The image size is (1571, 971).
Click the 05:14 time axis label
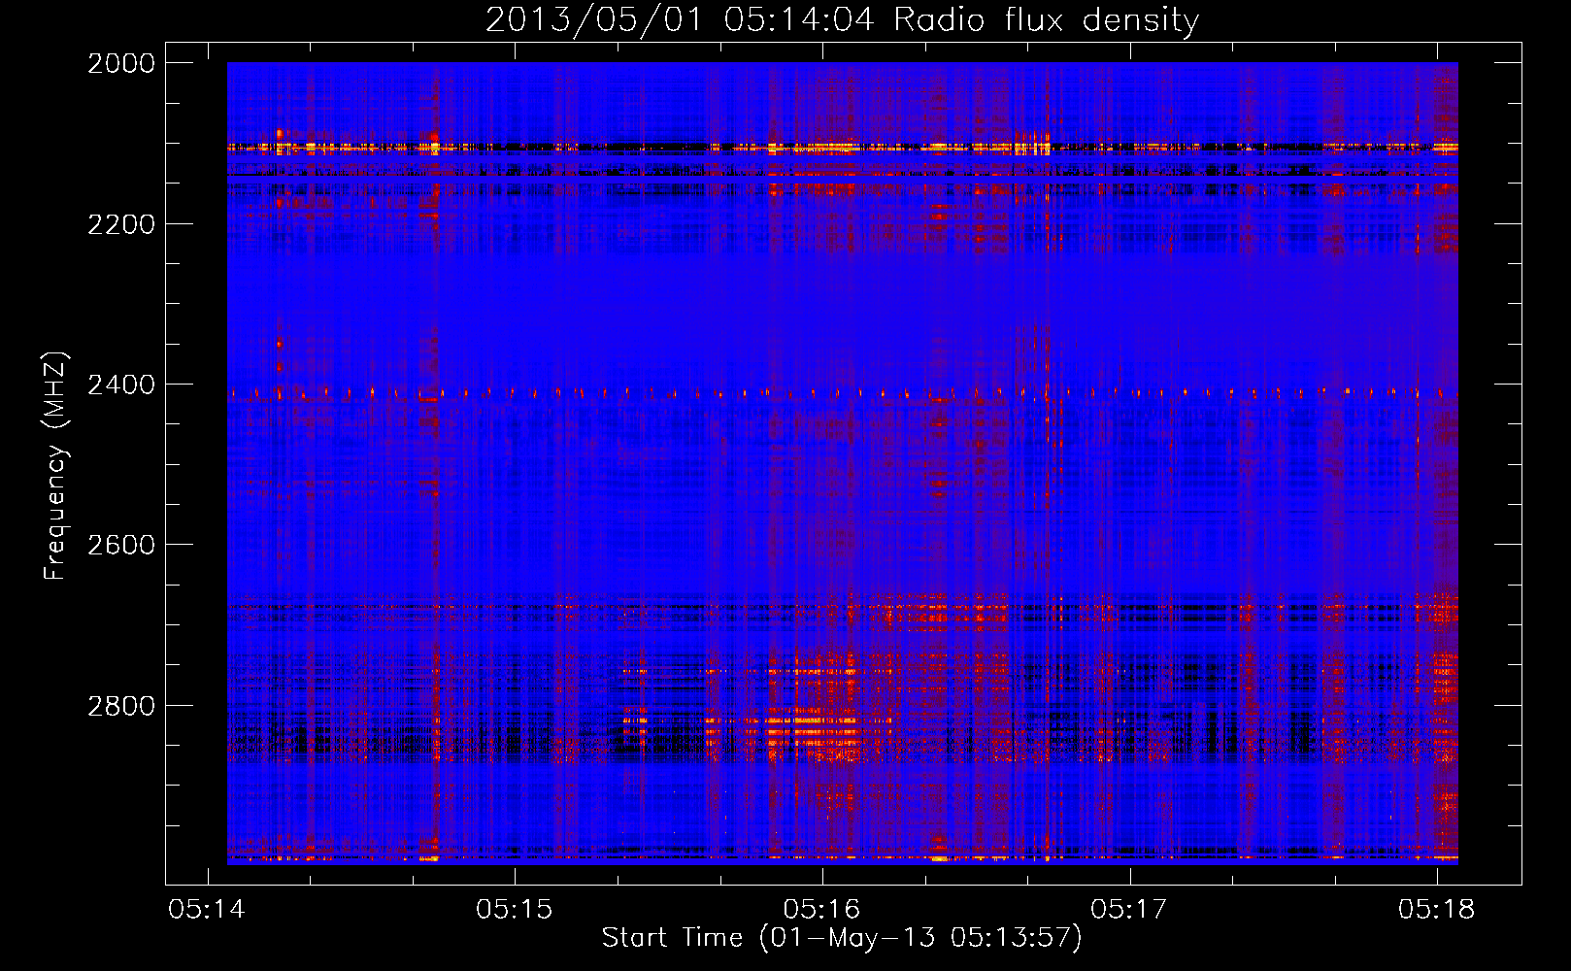(x=207, y=910)
